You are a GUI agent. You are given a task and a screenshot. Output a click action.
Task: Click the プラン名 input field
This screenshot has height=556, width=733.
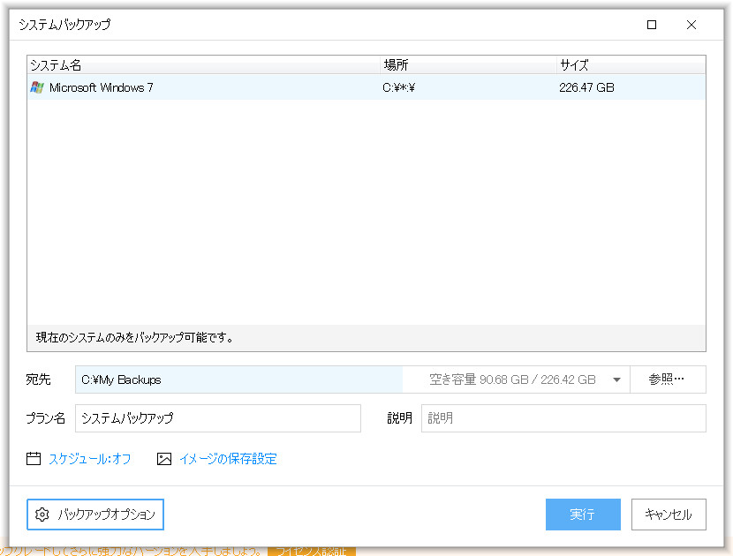click(x=218, y=418)
